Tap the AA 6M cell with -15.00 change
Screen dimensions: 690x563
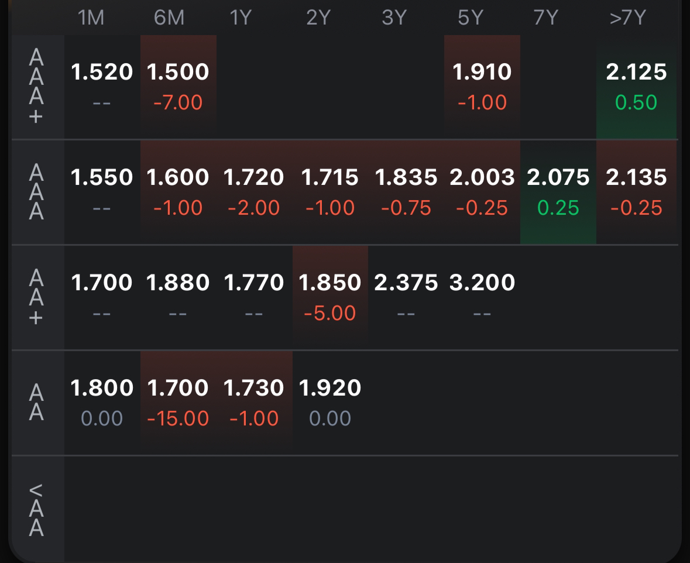pyautogui.click(x=178, y=403)
